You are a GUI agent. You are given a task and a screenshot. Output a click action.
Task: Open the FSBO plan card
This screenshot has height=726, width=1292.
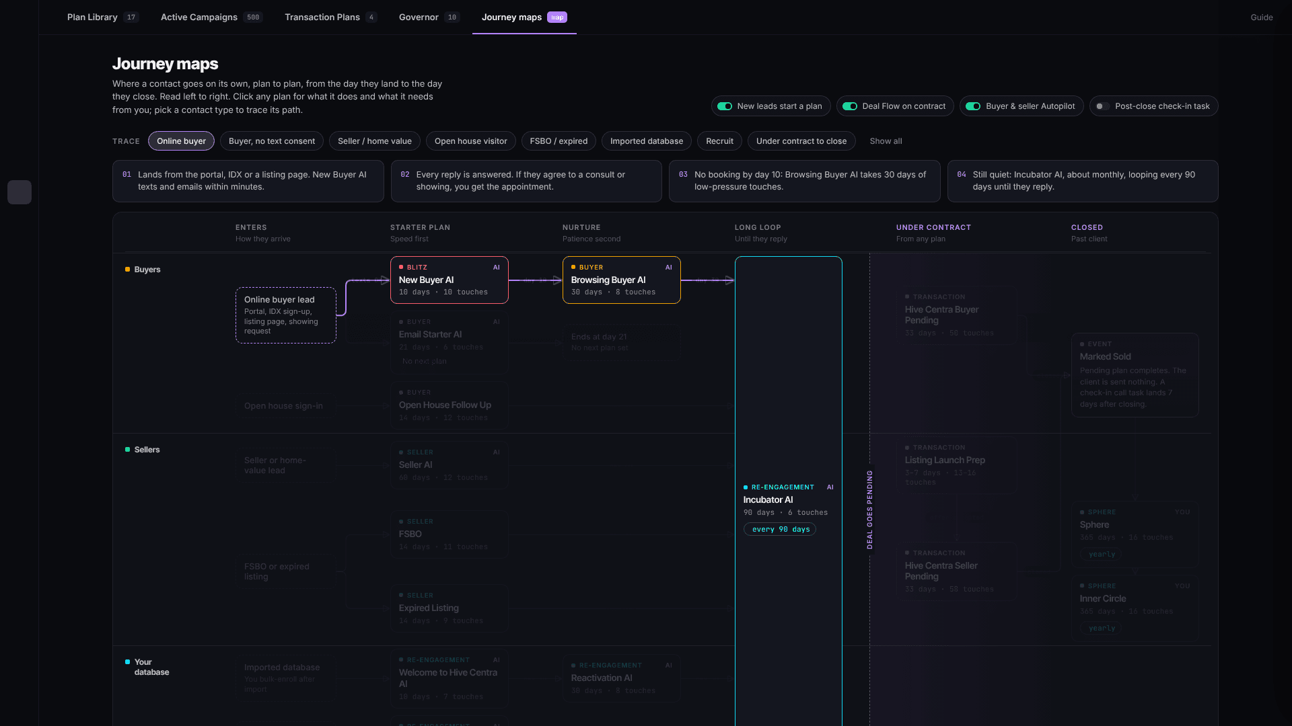click(450, 534)
